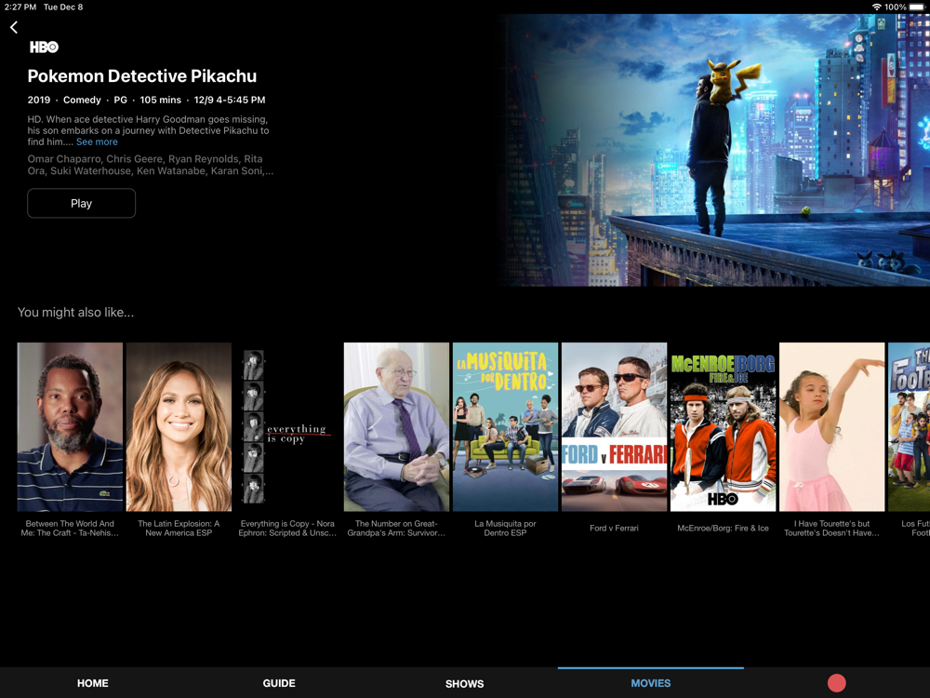Open Between The World And Me poster

click(x=70, y=427)
